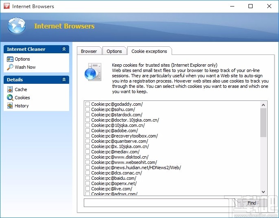Check the www.webseohit.com cookie checkbox
279x218 pixels.
pos(87,162)
